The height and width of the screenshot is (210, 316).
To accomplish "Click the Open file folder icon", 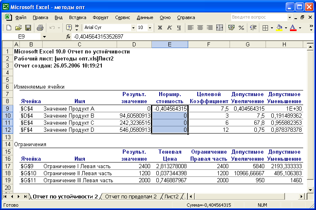I will click(18, 28).
